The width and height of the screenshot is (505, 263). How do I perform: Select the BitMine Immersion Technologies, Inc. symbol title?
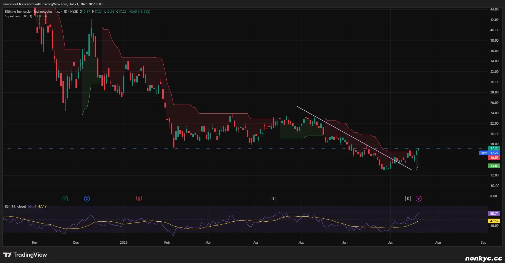click(x=32, y=12)
